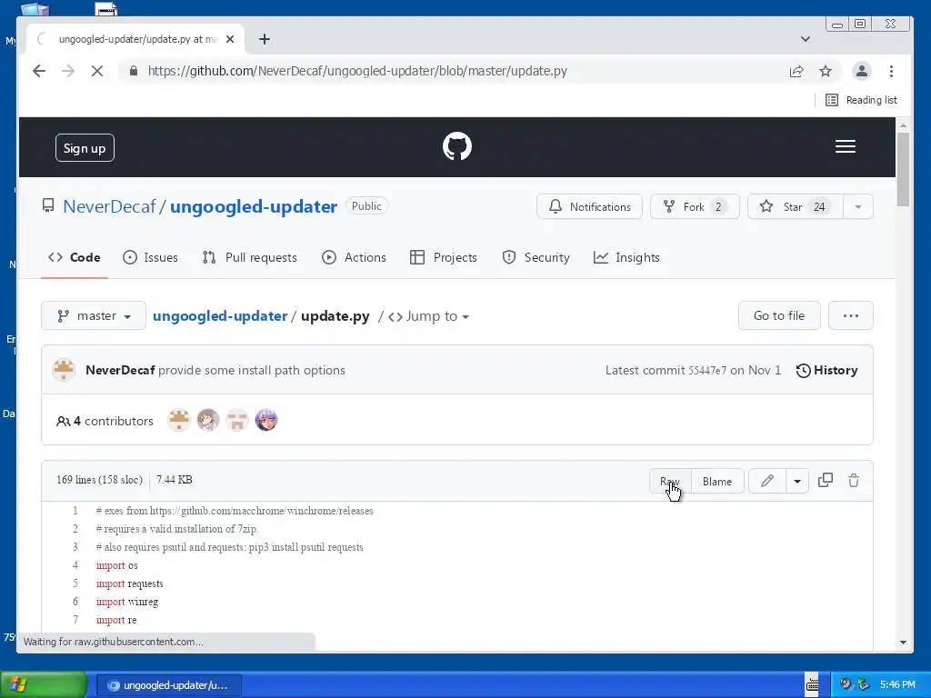Click the trash delete file icon

854,481
